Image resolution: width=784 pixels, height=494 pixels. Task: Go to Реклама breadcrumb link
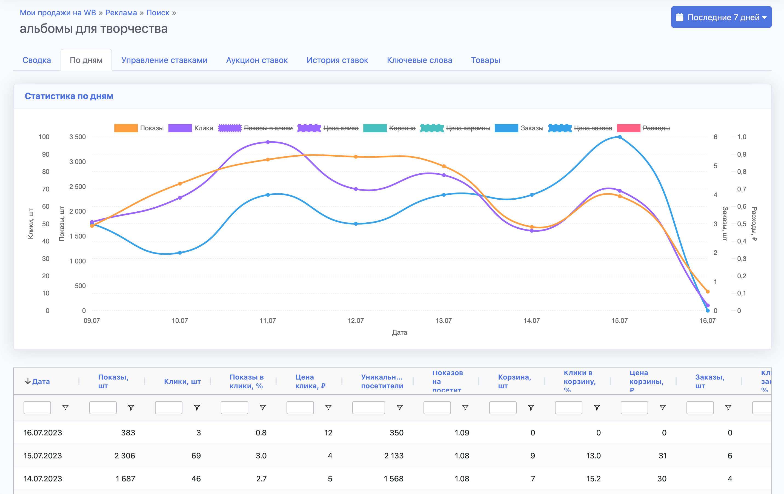pos(121,13)
